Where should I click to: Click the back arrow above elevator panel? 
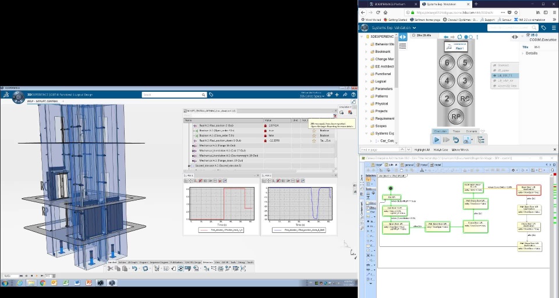point(446,37)
